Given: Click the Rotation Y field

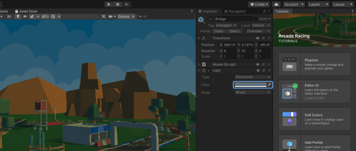Looking at the screenshot, I should (x=247, y=51).
